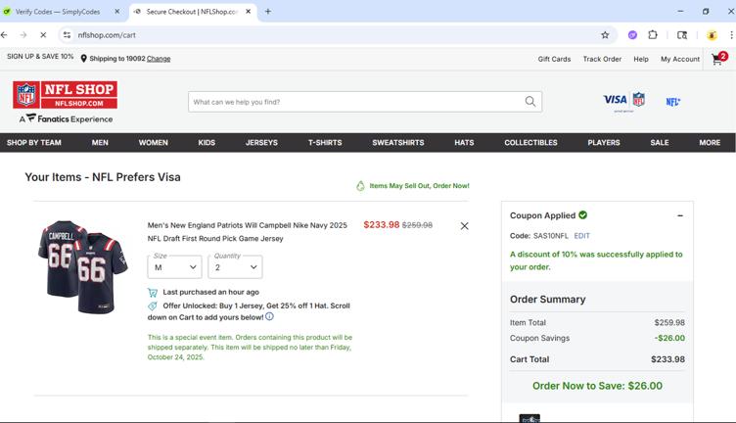Click the offer unlocked tag icon
Image resolution: width=736 pixels, height=423 pixels.
(153, 306)
